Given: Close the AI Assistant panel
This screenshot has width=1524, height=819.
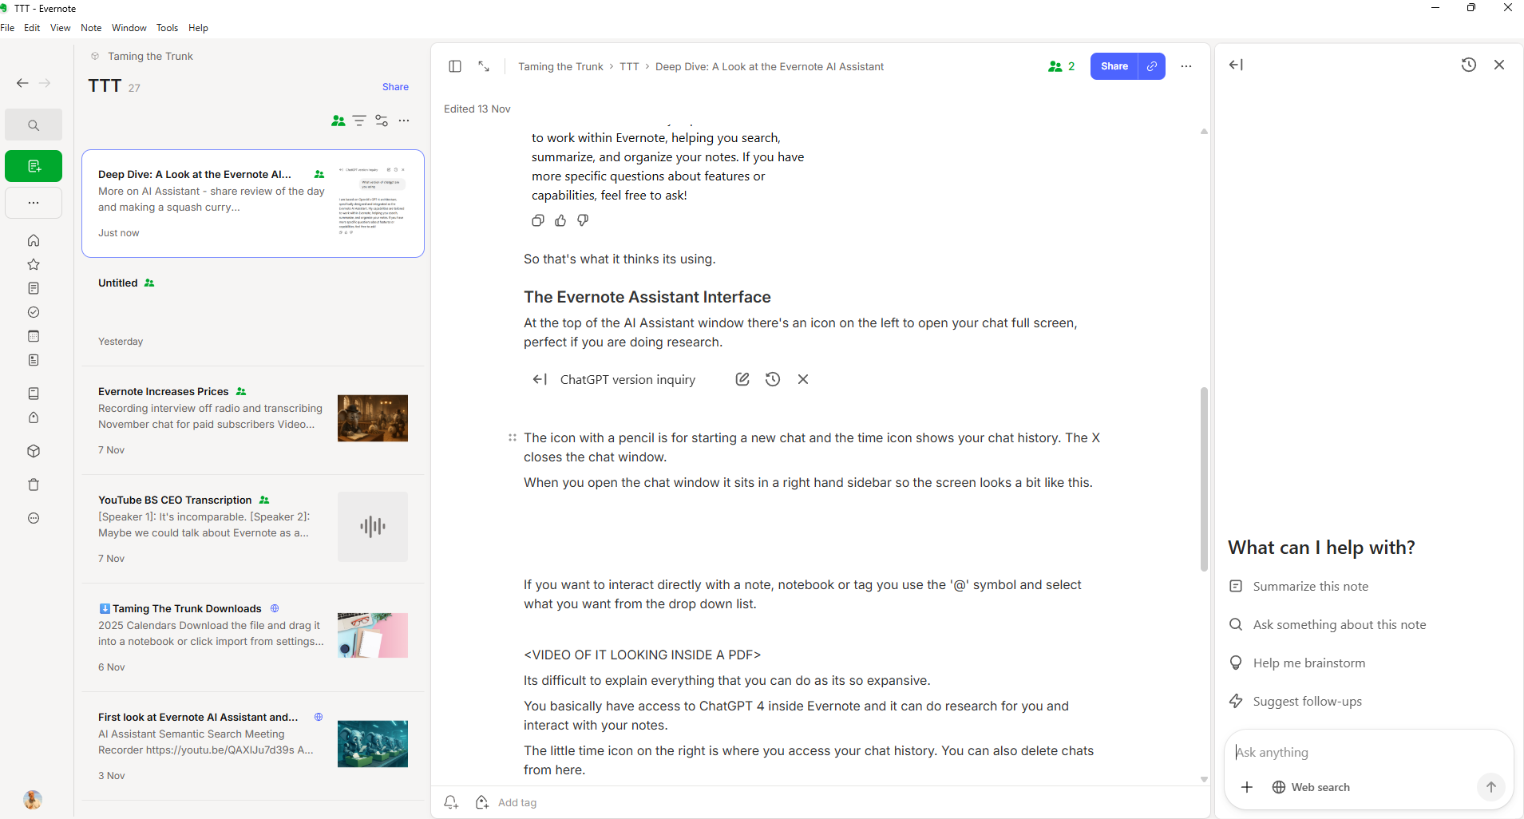Looking at the screenshot, I should tap(1499, 65).
